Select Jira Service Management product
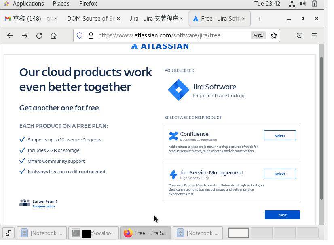334x245 pixels. tap(280, 174)
